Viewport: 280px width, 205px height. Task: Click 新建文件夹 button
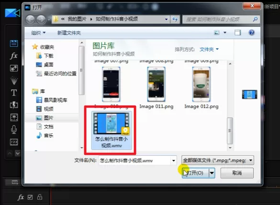tap(69, 33)
